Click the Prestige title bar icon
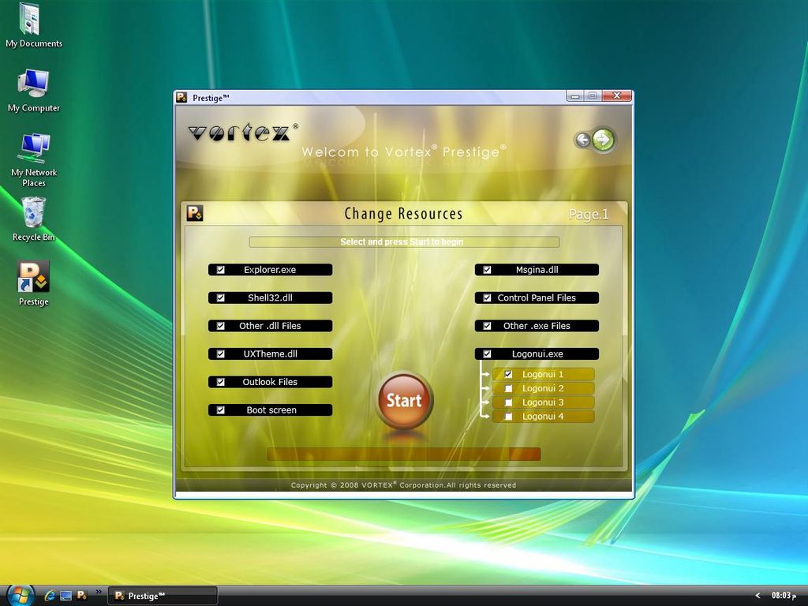 coord(181,97)
